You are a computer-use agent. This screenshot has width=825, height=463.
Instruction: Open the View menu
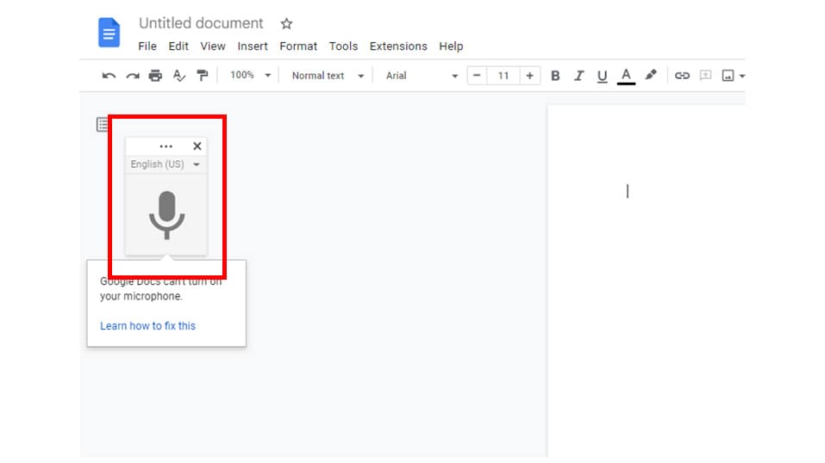(213, 46)
